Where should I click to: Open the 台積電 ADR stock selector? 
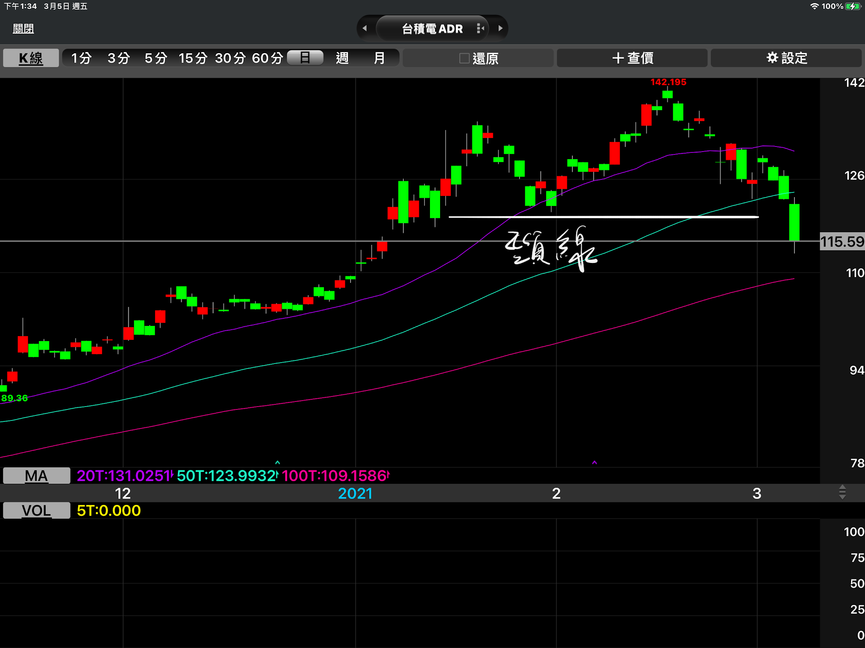pyautogui.click(x=432, y=29)
